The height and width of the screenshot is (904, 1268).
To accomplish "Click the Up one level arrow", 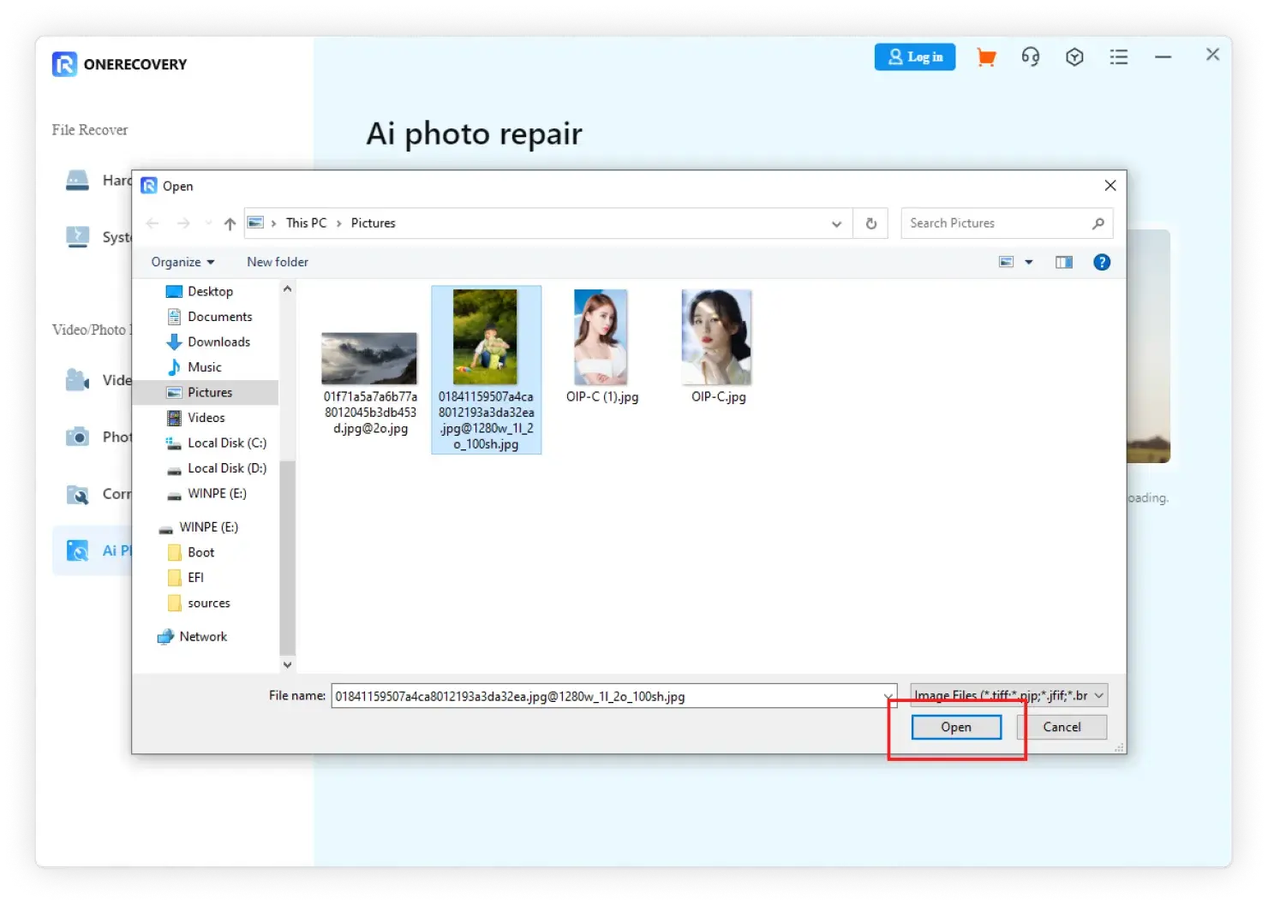I will (x=230, y=223).
